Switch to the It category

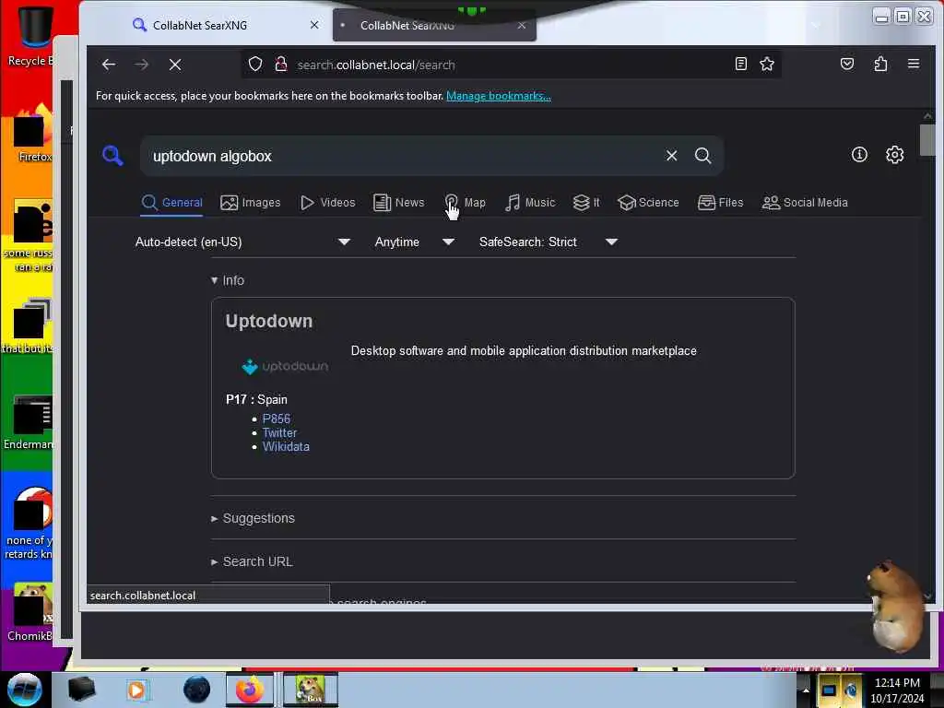point(585,202)
